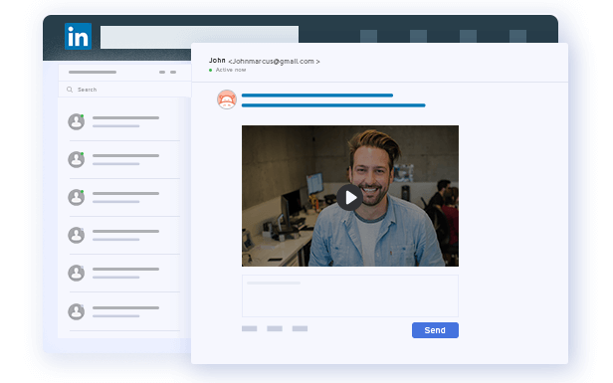The image size is (613, 383).
Task: Click the magnifier search icon
Action: click(x=70, y=90)
